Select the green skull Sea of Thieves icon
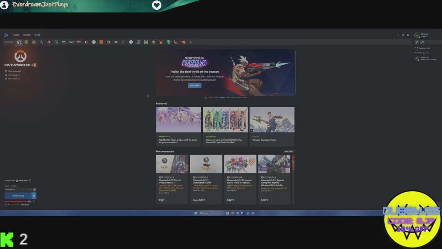Viewport: 442px width, 249px height. click(x=169, y=42)
